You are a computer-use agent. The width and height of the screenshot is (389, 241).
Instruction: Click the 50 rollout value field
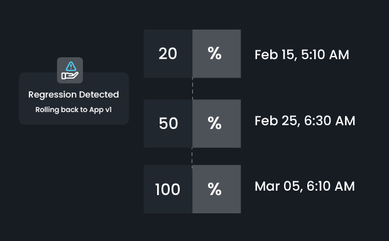pos(168,123)
